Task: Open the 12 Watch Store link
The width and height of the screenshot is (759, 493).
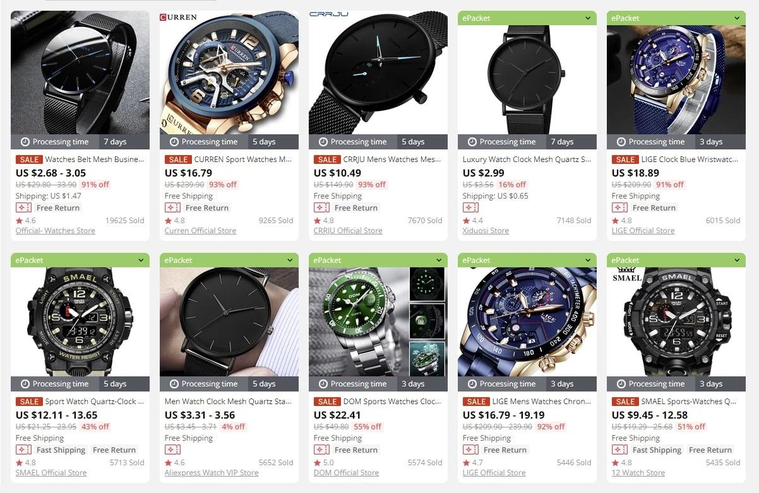Action: pos(638,473)
